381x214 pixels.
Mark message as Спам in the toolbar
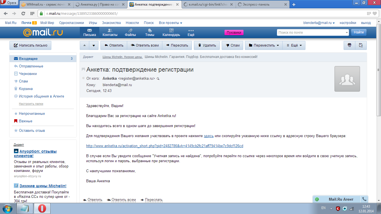point(233,45)
